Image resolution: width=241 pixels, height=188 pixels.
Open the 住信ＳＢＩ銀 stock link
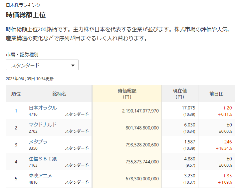click(x=43, y=159)
